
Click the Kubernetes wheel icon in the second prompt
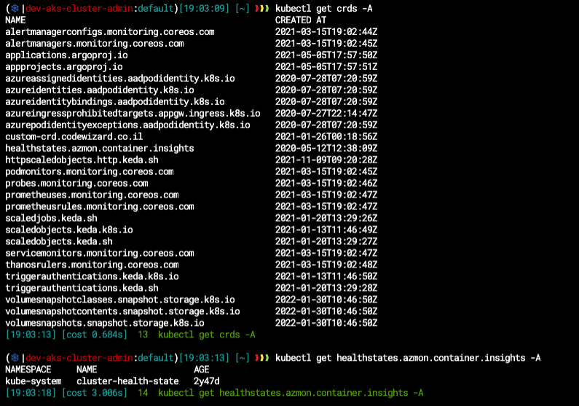[15, 358]
